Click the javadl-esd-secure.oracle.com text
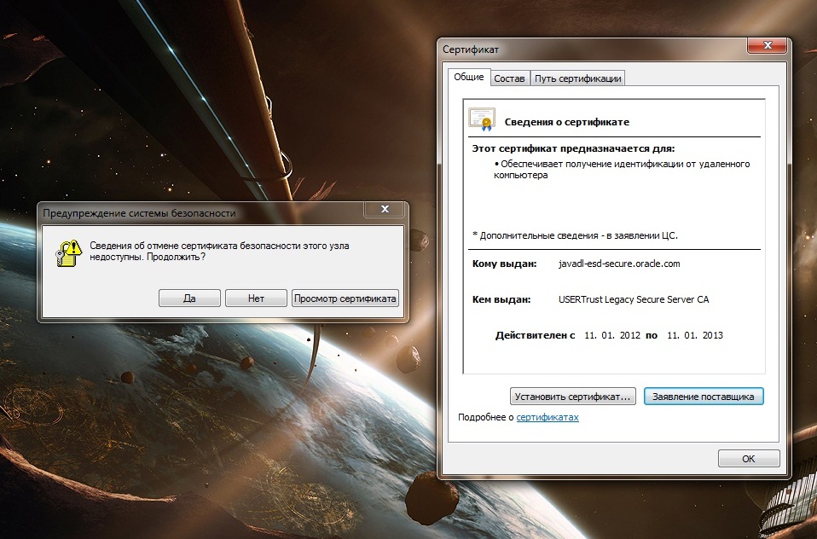 click(619, 264)
